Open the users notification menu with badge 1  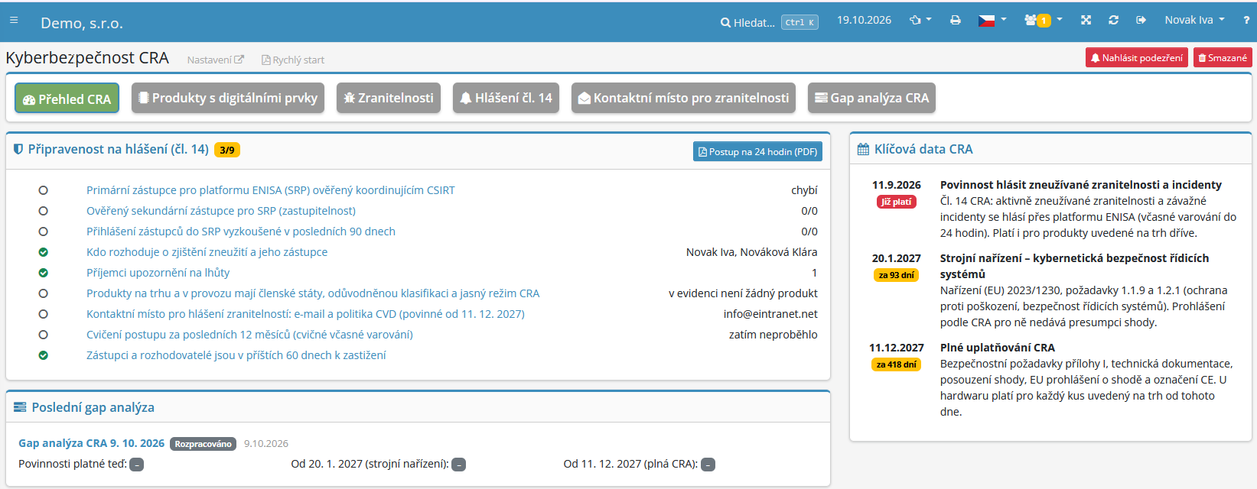click(1044, 21)
